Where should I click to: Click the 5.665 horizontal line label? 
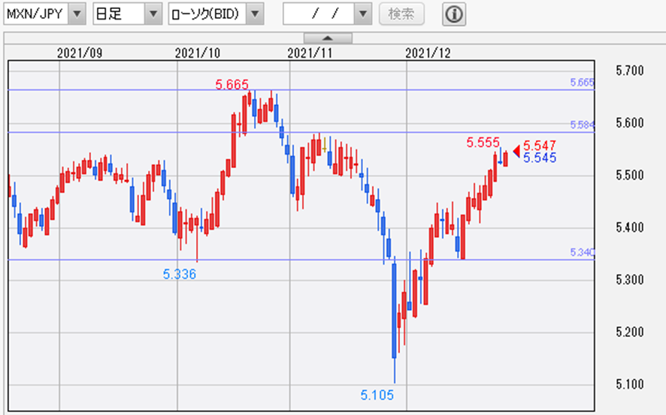click(x=582, y=83)
